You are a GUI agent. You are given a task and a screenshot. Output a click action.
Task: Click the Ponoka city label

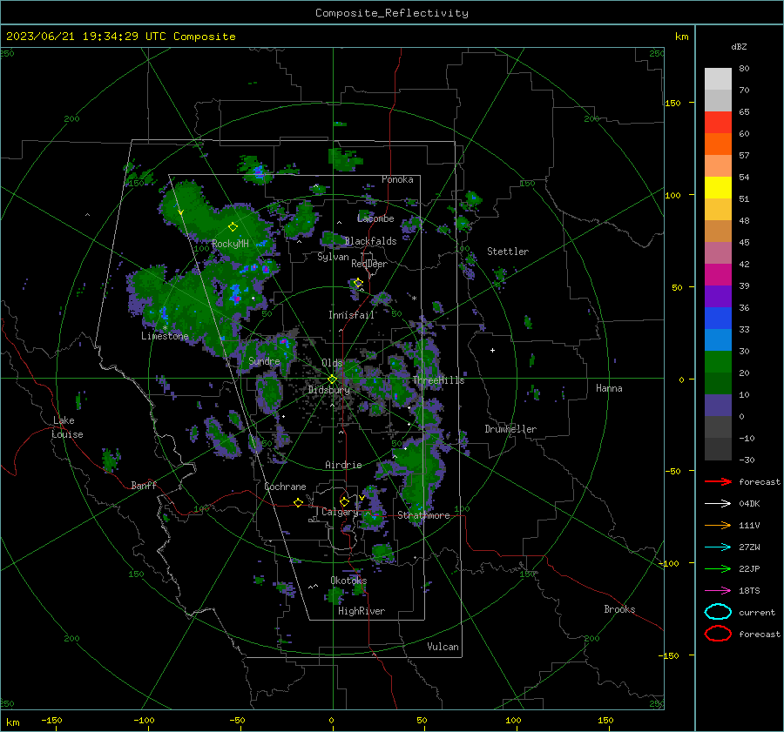click(x=397, y=179)
